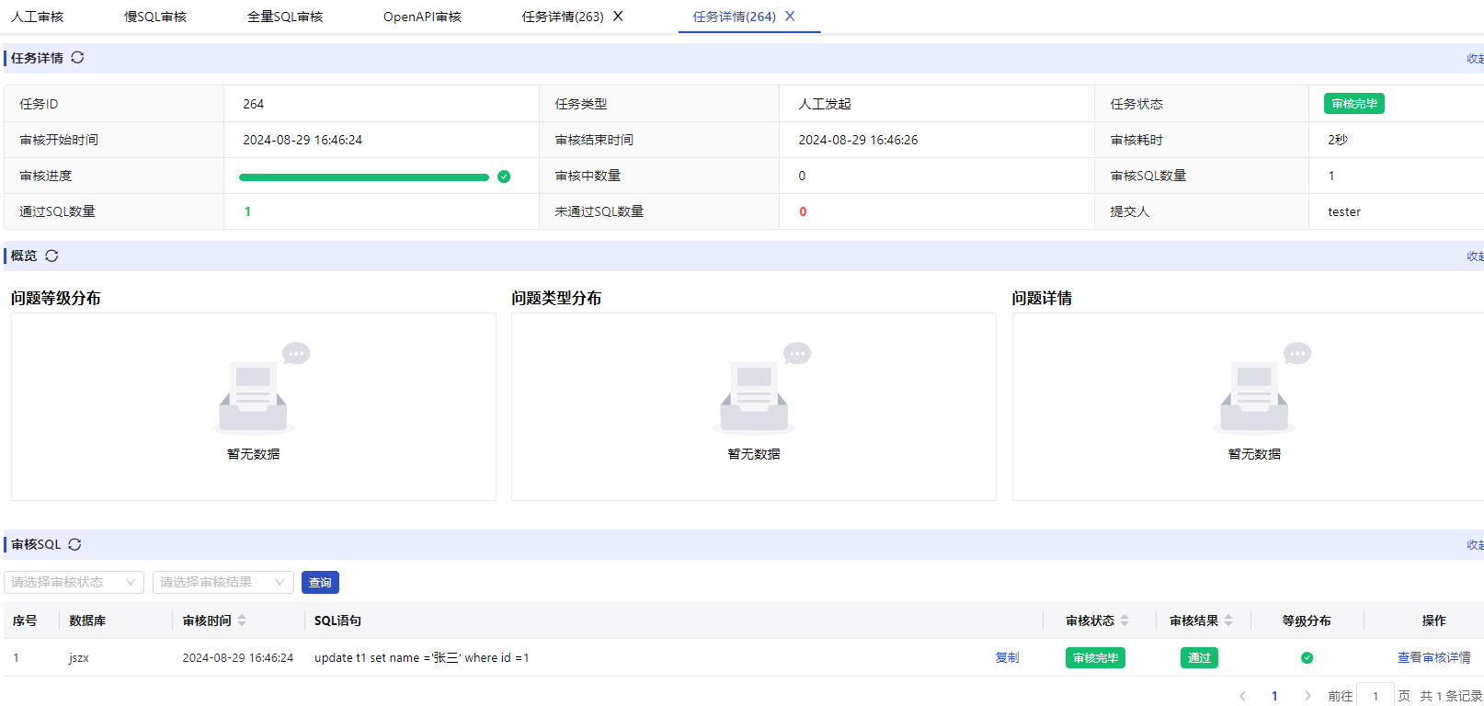Click the row sequence number 1
Image resolution: width=1484 pixels, height=706 pixels.
16,658
